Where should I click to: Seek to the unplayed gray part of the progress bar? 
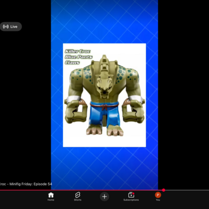187,190
